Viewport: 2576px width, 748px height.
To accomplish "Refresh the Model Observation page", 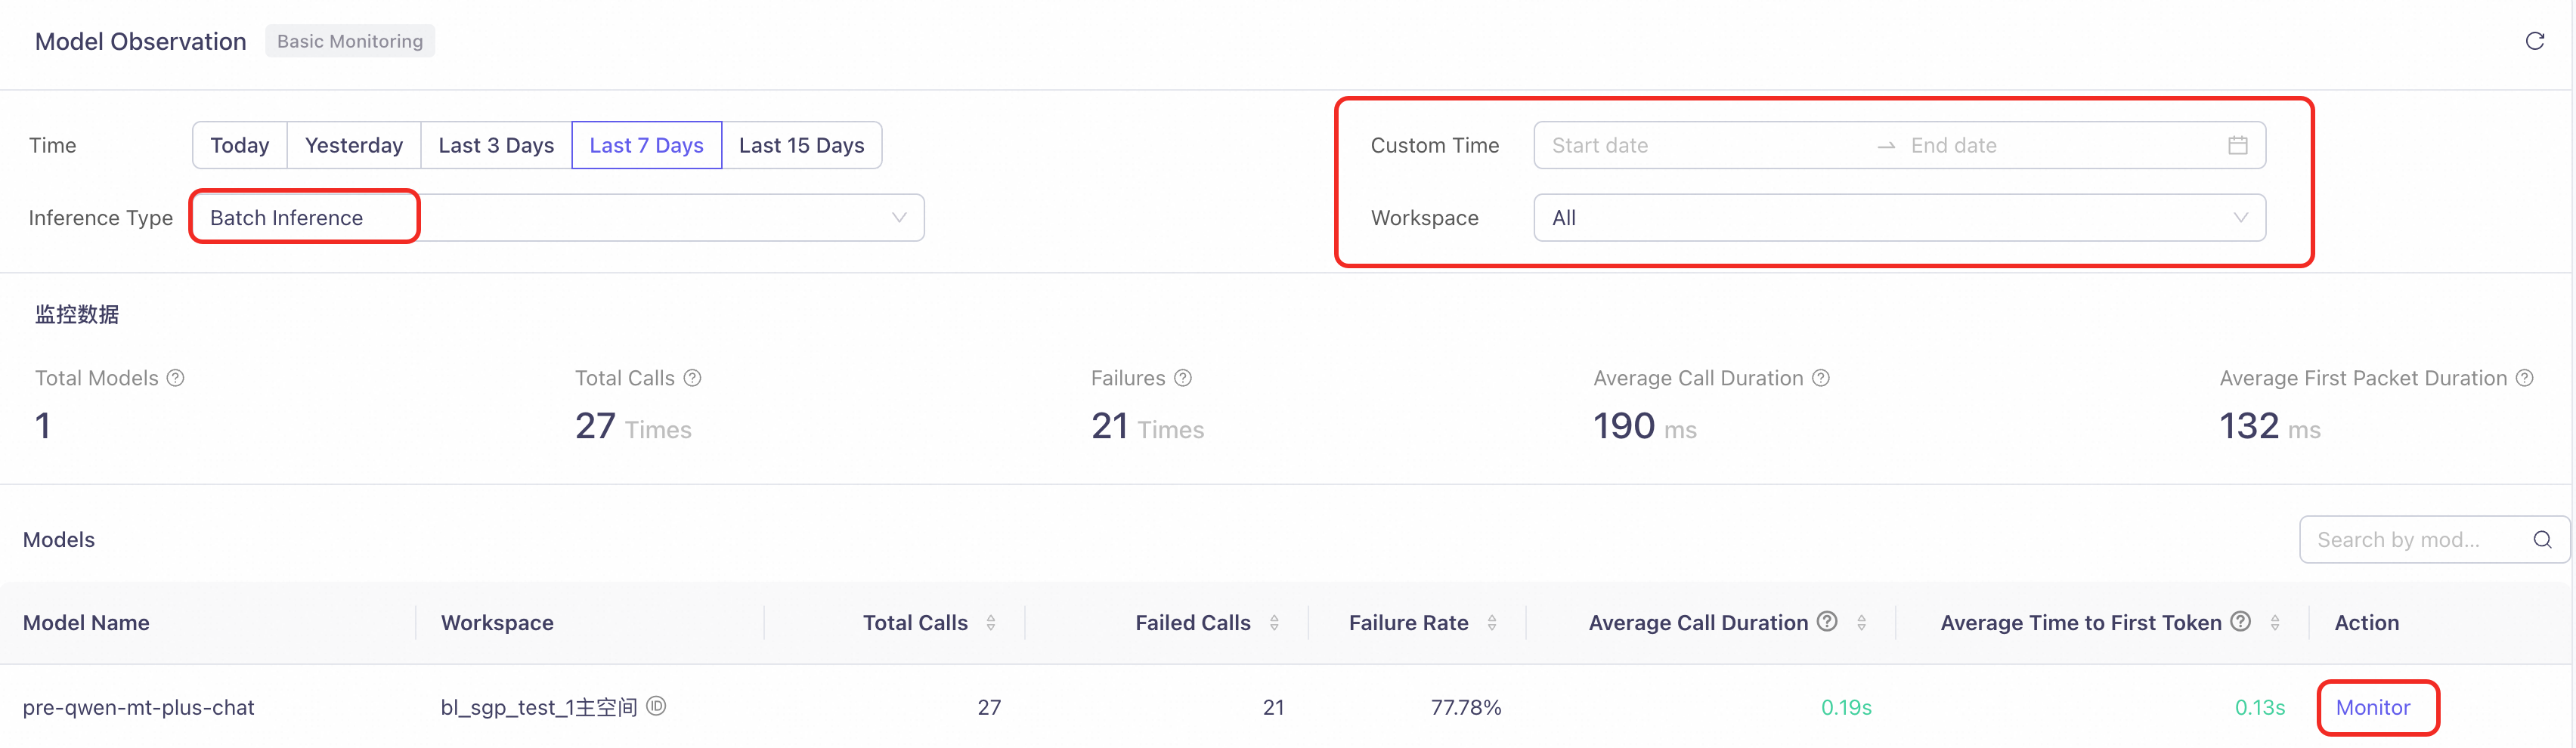I will [x=2534, y=41].
